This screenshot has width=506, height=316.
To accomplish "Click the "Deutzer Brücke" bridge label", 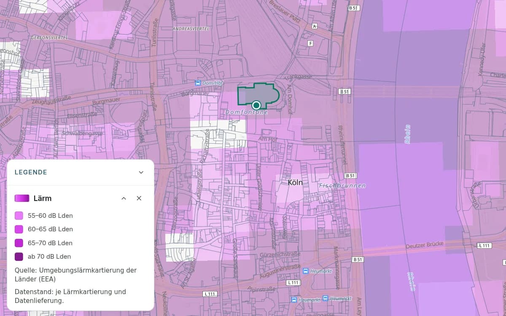I will click(425, 245).
